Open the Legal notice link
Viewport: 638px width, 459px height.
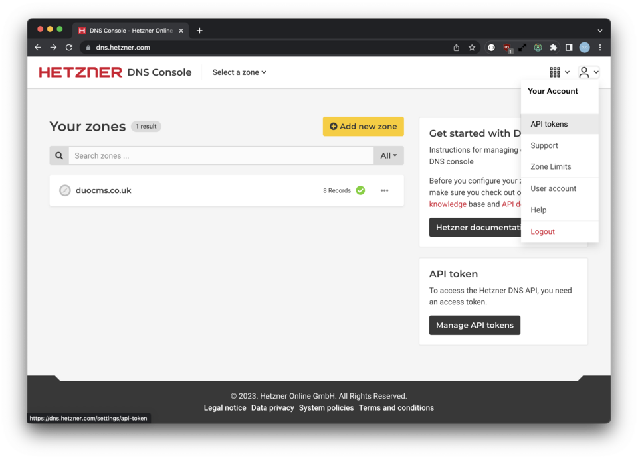coord(225,408)
